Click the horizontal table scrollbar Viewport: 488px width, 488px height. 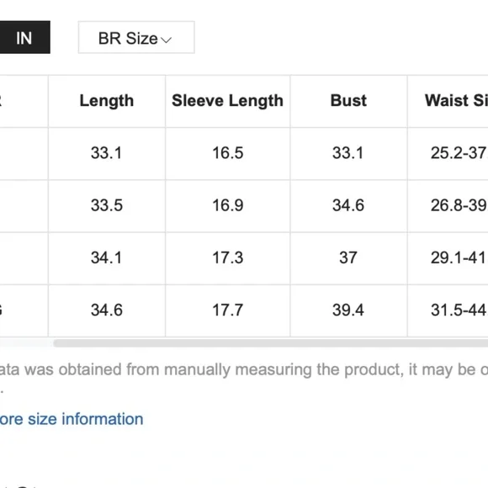pyautogui.click(x=270, y=343)
